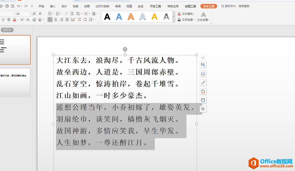The height and width of the screenshot is (171, 295).
Task: Click the decrease font size icon
Action: [x=40, y=13]
